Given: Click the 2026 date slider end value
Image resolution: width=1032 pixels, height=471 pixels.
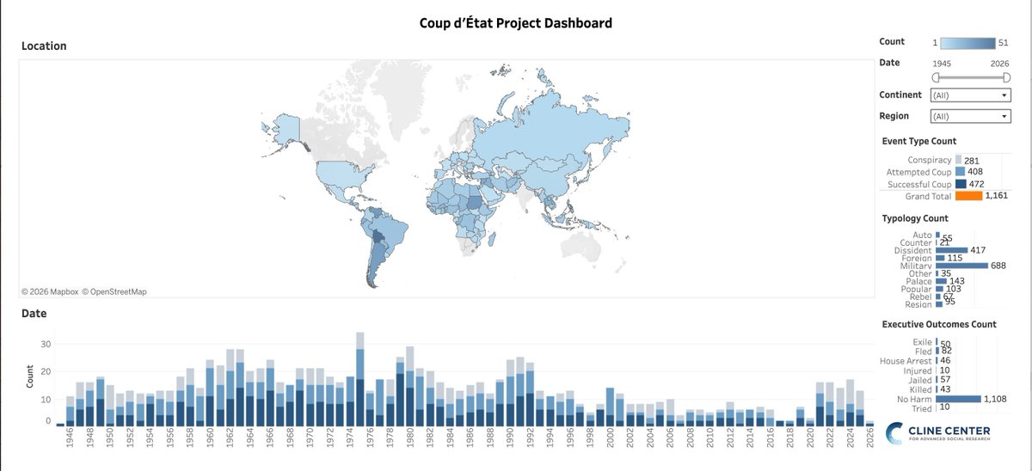Looking at the screenshot, I should tap(999, 64).
